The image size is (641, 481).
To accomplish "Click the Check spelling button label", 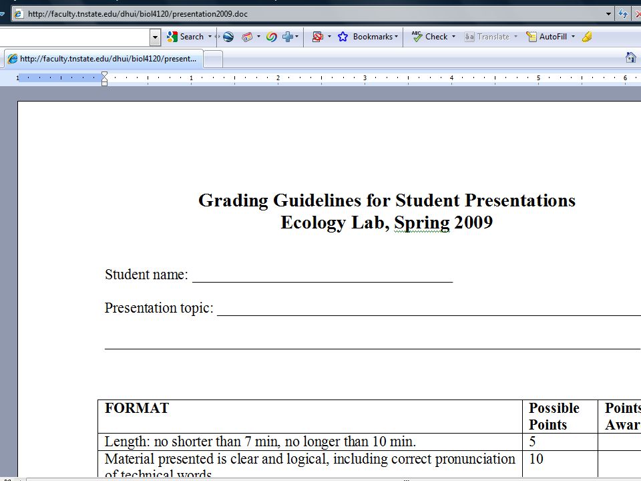I will point(436,37).
